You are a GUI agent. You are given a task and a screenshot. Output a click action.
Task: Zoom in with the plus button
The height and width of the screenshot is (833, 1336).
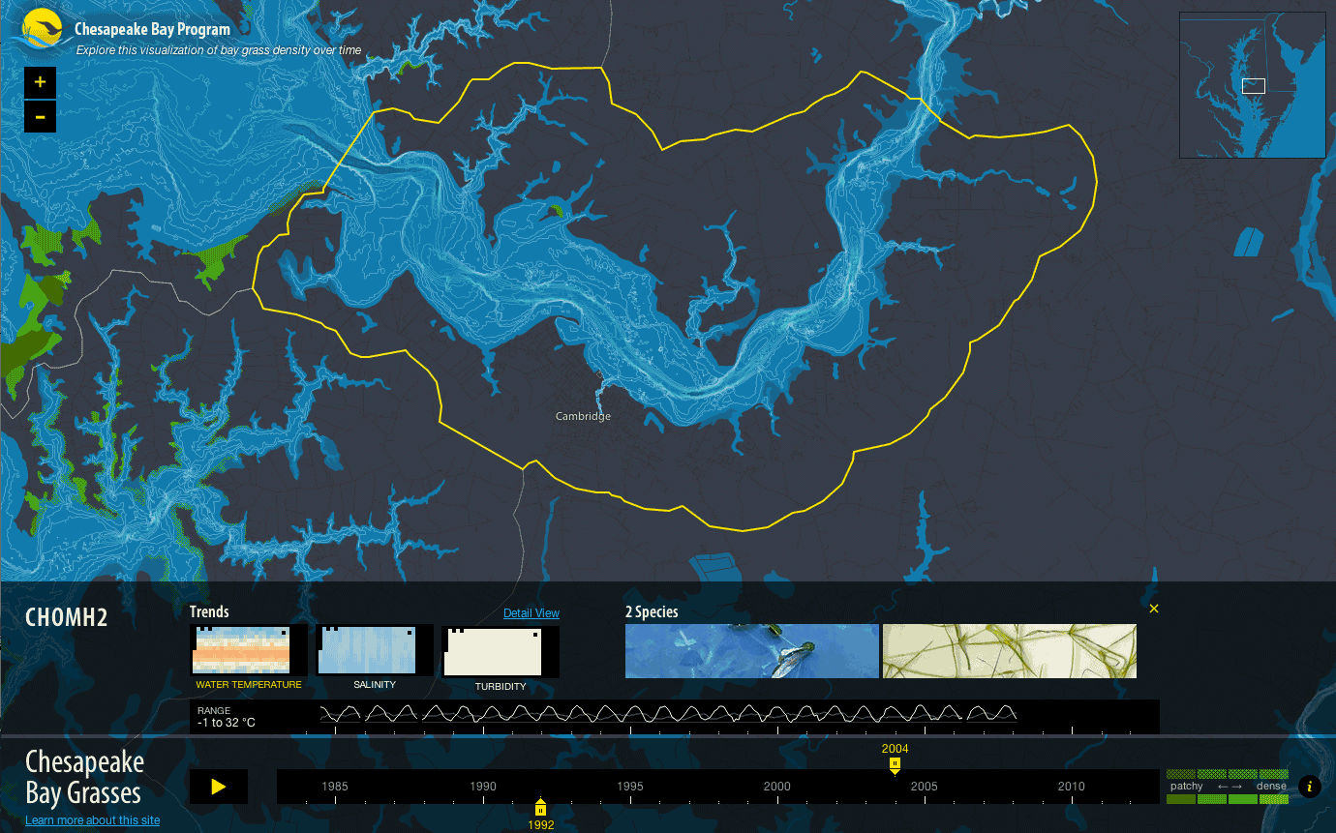click(x=40, y=83)
